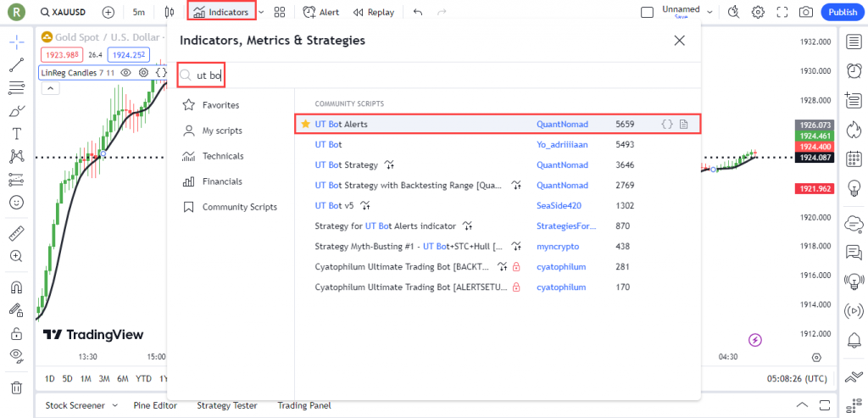868x418 pixels.
Task: Collapse the indicator legend arrow
Action: click(x=50, y=88)
